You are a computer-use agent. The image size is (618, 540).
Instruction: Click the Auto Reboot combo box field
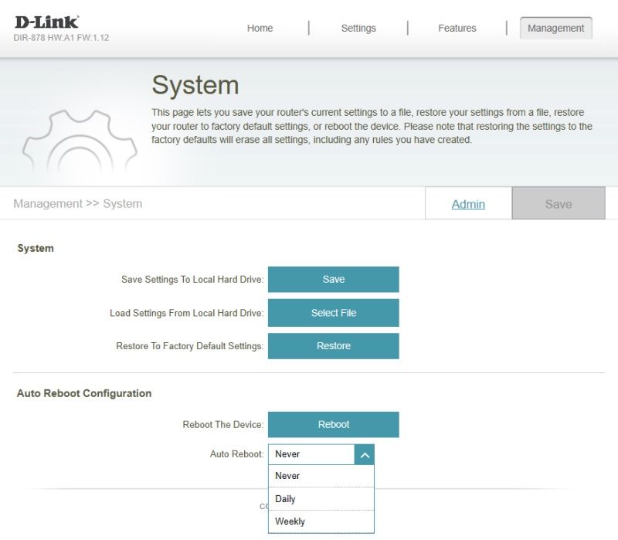(x=321, y=454)
